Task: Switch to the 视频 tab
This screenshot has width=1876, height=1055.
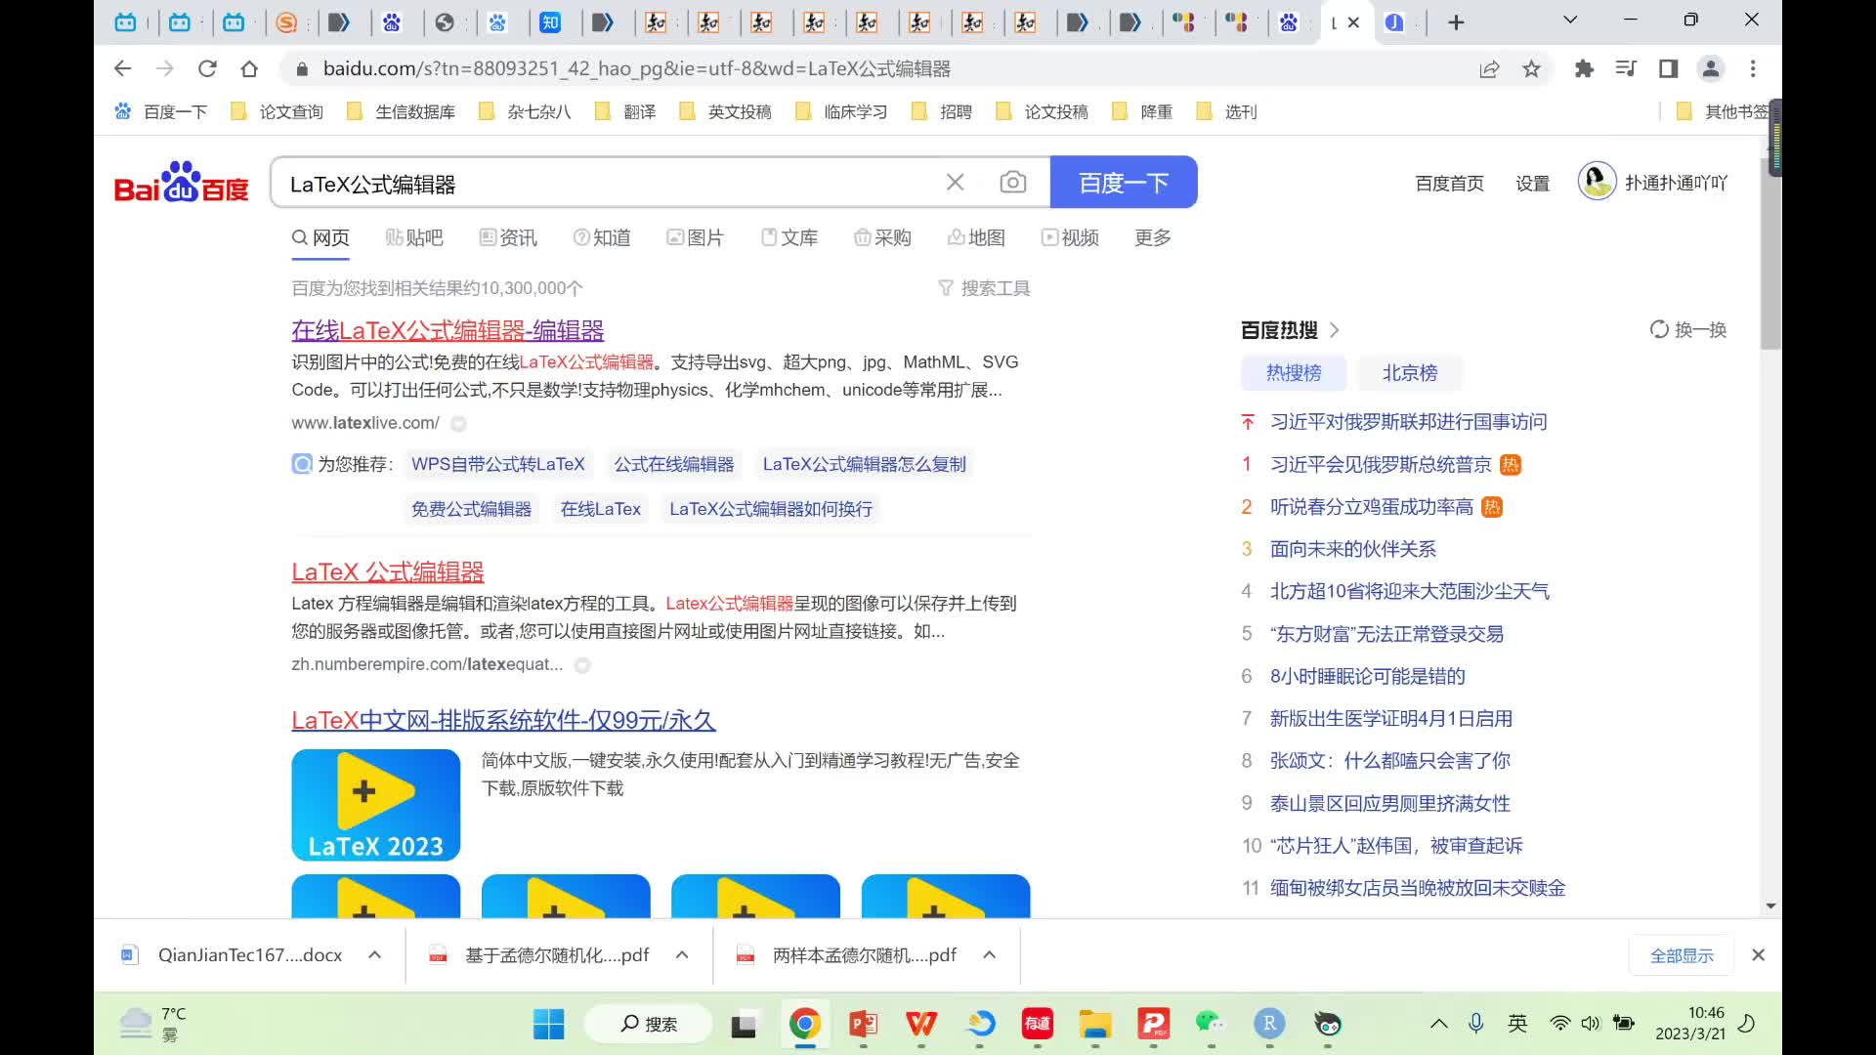Action: click(x=1070, y=237)
